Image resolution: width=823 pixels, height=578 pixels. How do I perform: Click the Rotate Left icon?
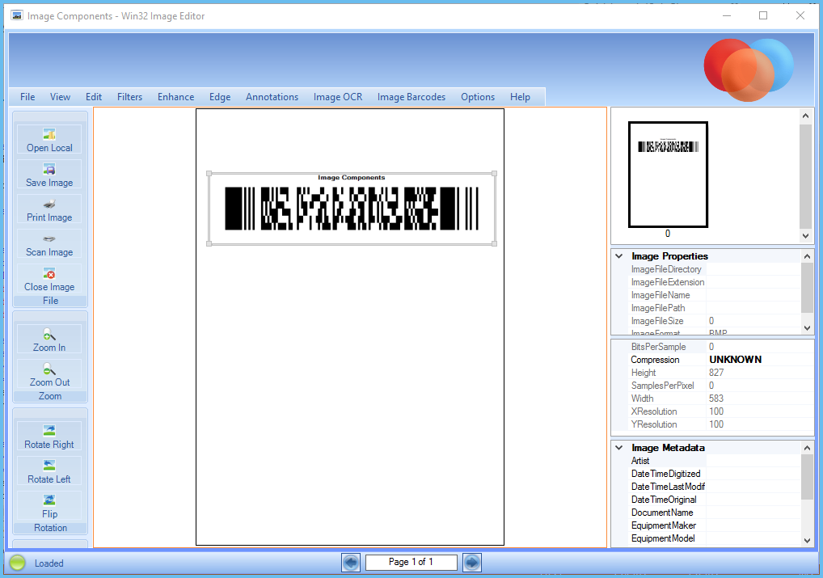[49, 466]
